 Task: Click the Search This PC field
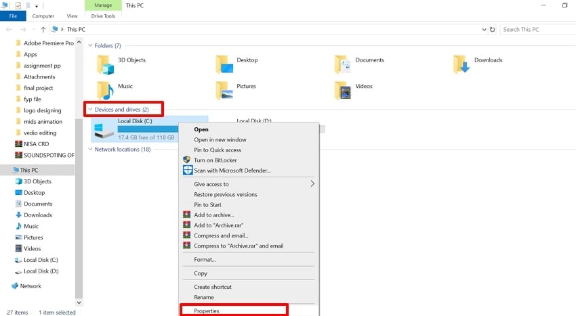(x=538, y=29)
